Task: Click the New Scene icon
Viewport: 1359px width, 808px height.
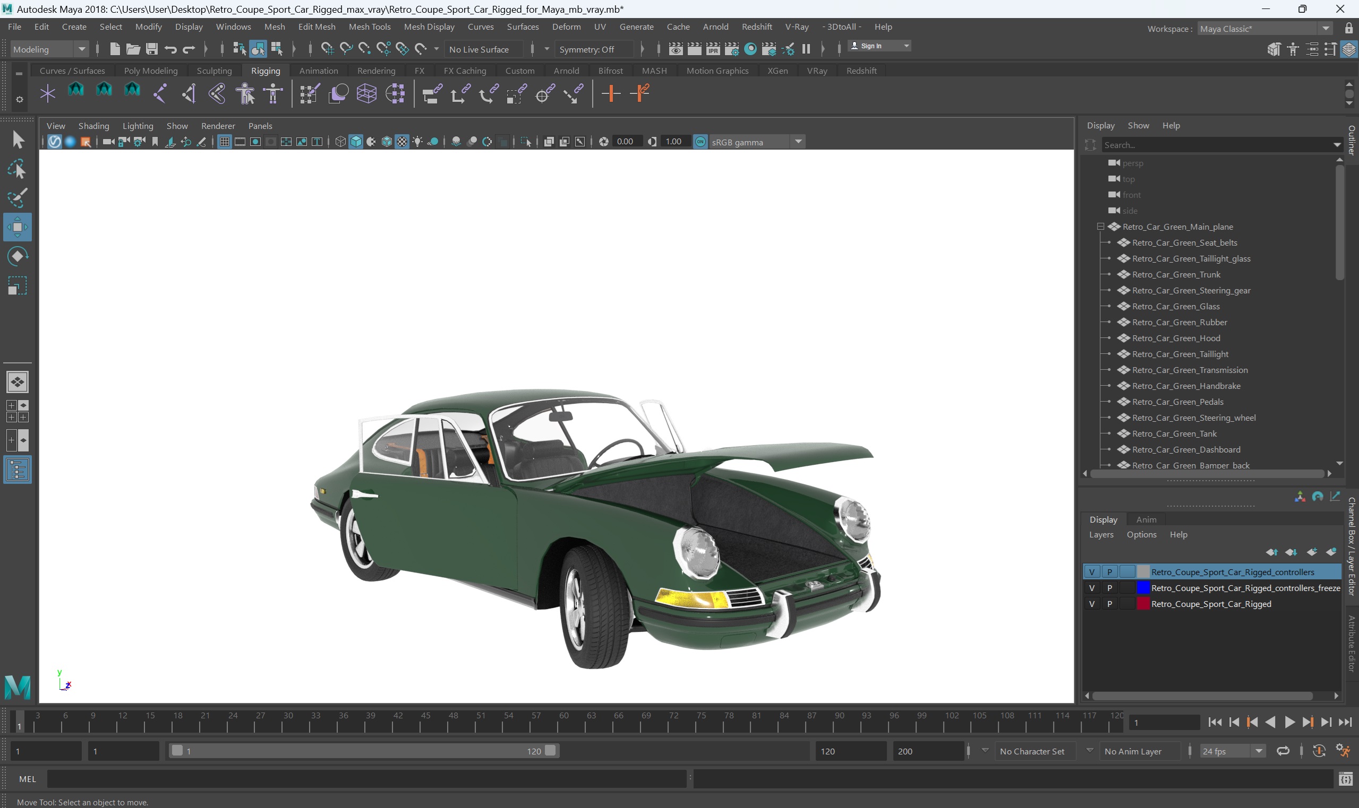Action: 114,49
